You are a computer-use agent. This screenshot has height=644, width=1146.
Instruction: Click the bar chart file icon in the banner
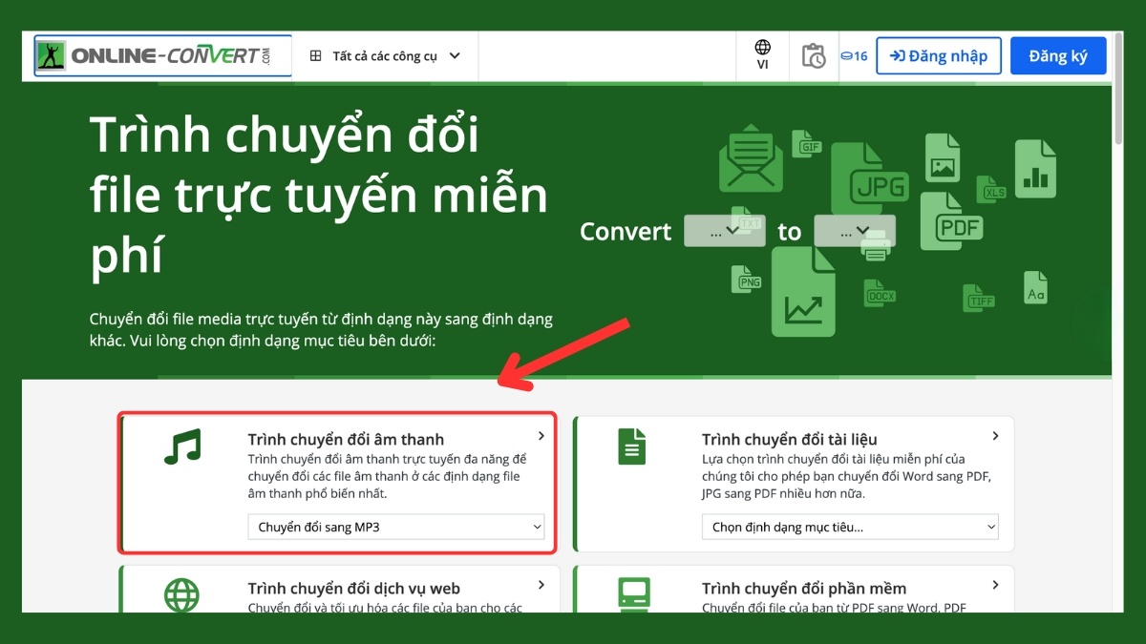point(1035,169)
